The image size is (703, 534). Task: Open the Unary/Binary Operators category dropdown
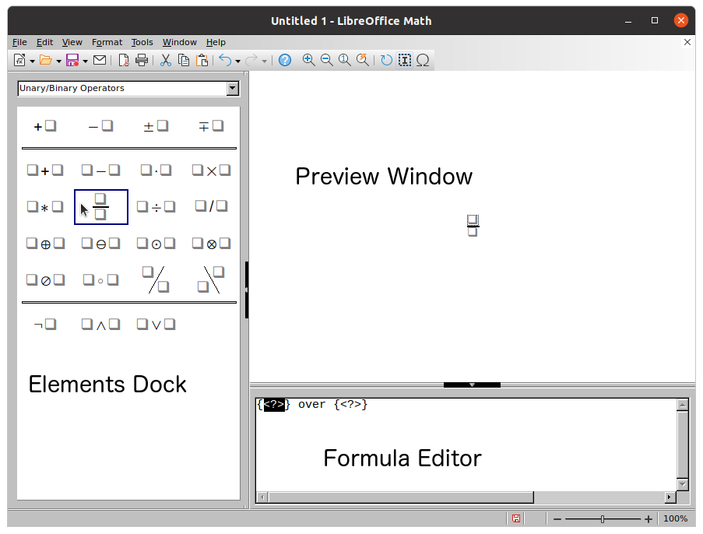click(231, 88)
